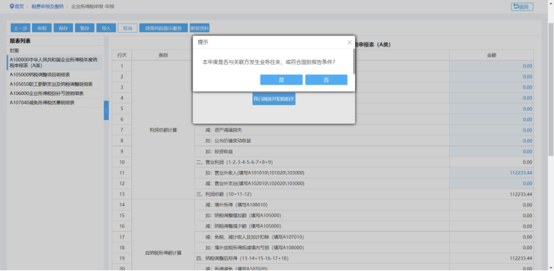Click the 提示 dialog title
This screenshot has height=271, width=554.
click(203, 43)
